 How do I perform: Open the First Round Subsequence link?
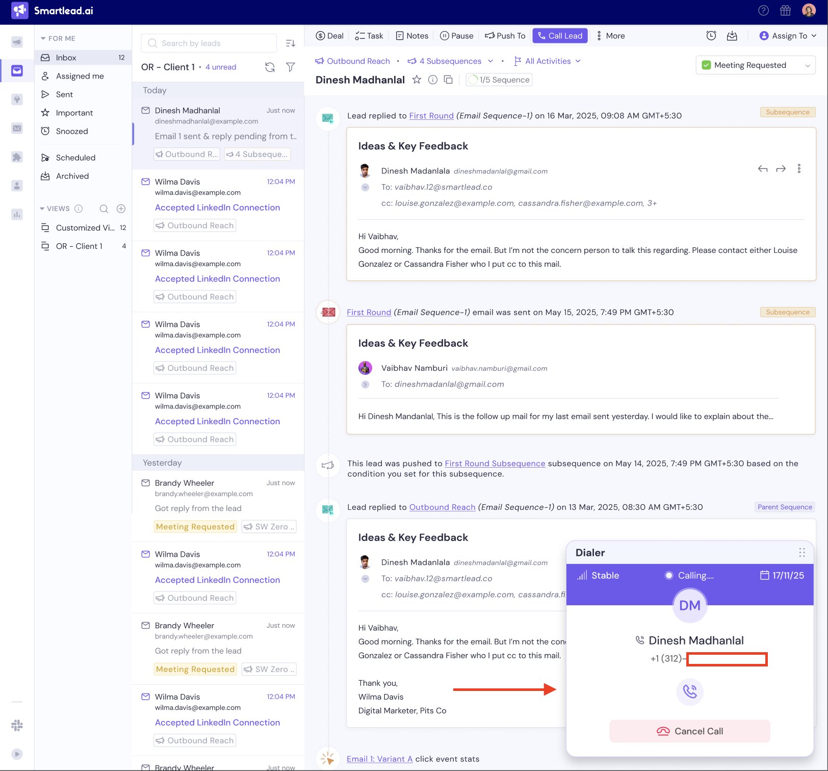(x=495, y=464)
